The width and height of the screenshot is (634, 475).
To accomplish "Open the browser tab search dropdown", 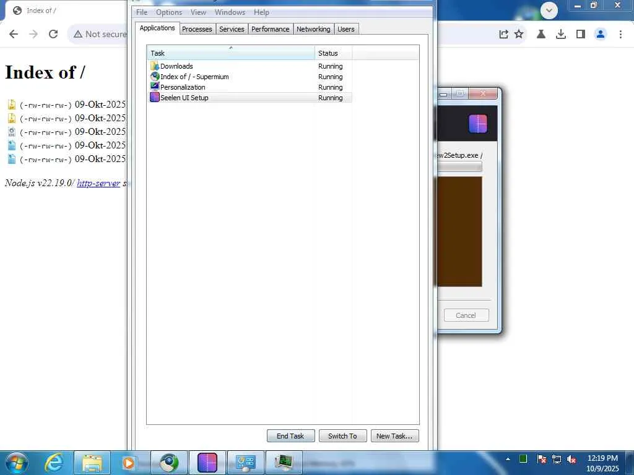I will [549, 11].
